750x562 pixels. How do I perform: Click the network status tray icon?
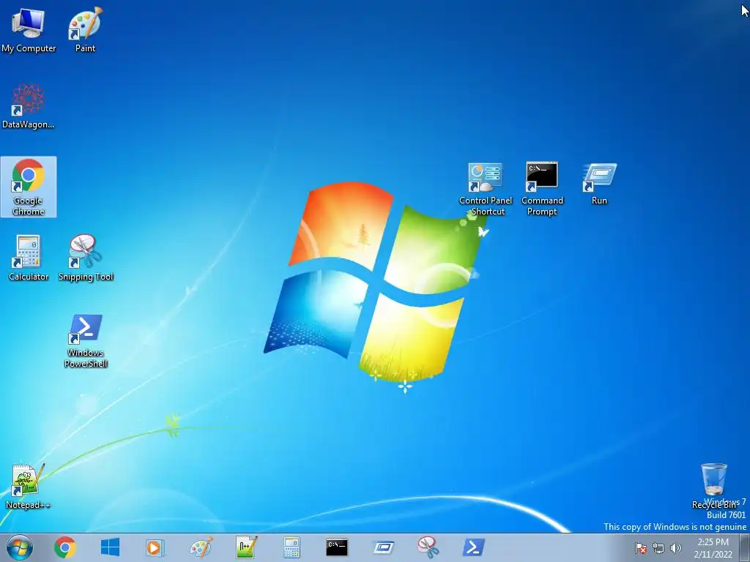click(x=658, y=549)
